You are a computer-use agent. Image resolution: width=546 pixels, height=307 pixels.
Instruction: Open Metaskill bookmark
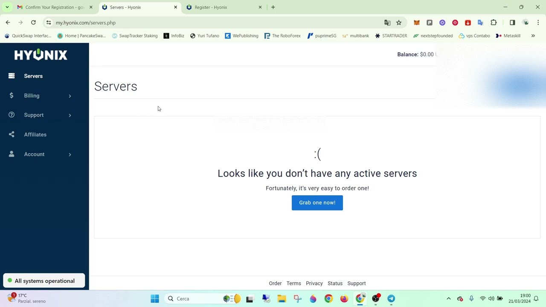pyautogui.click(x=508, y=36)
